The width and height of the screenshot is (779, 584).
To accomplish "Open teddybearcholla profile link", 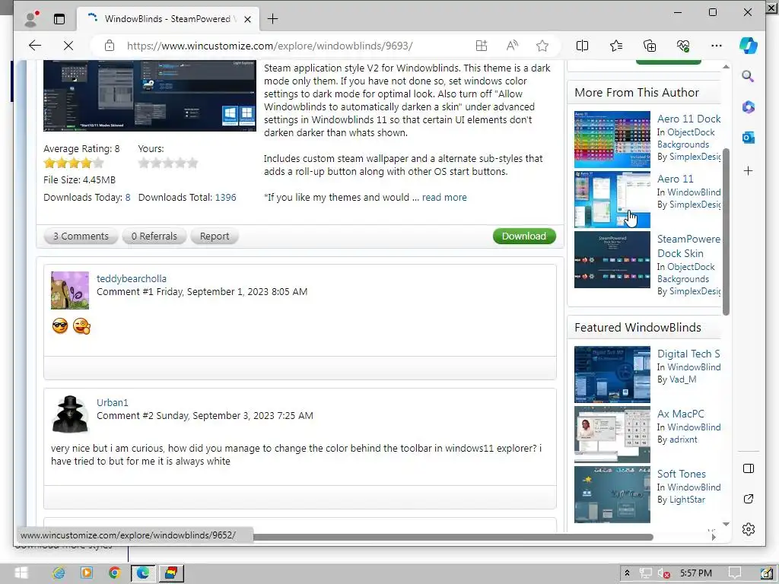I will coord(131,278).
